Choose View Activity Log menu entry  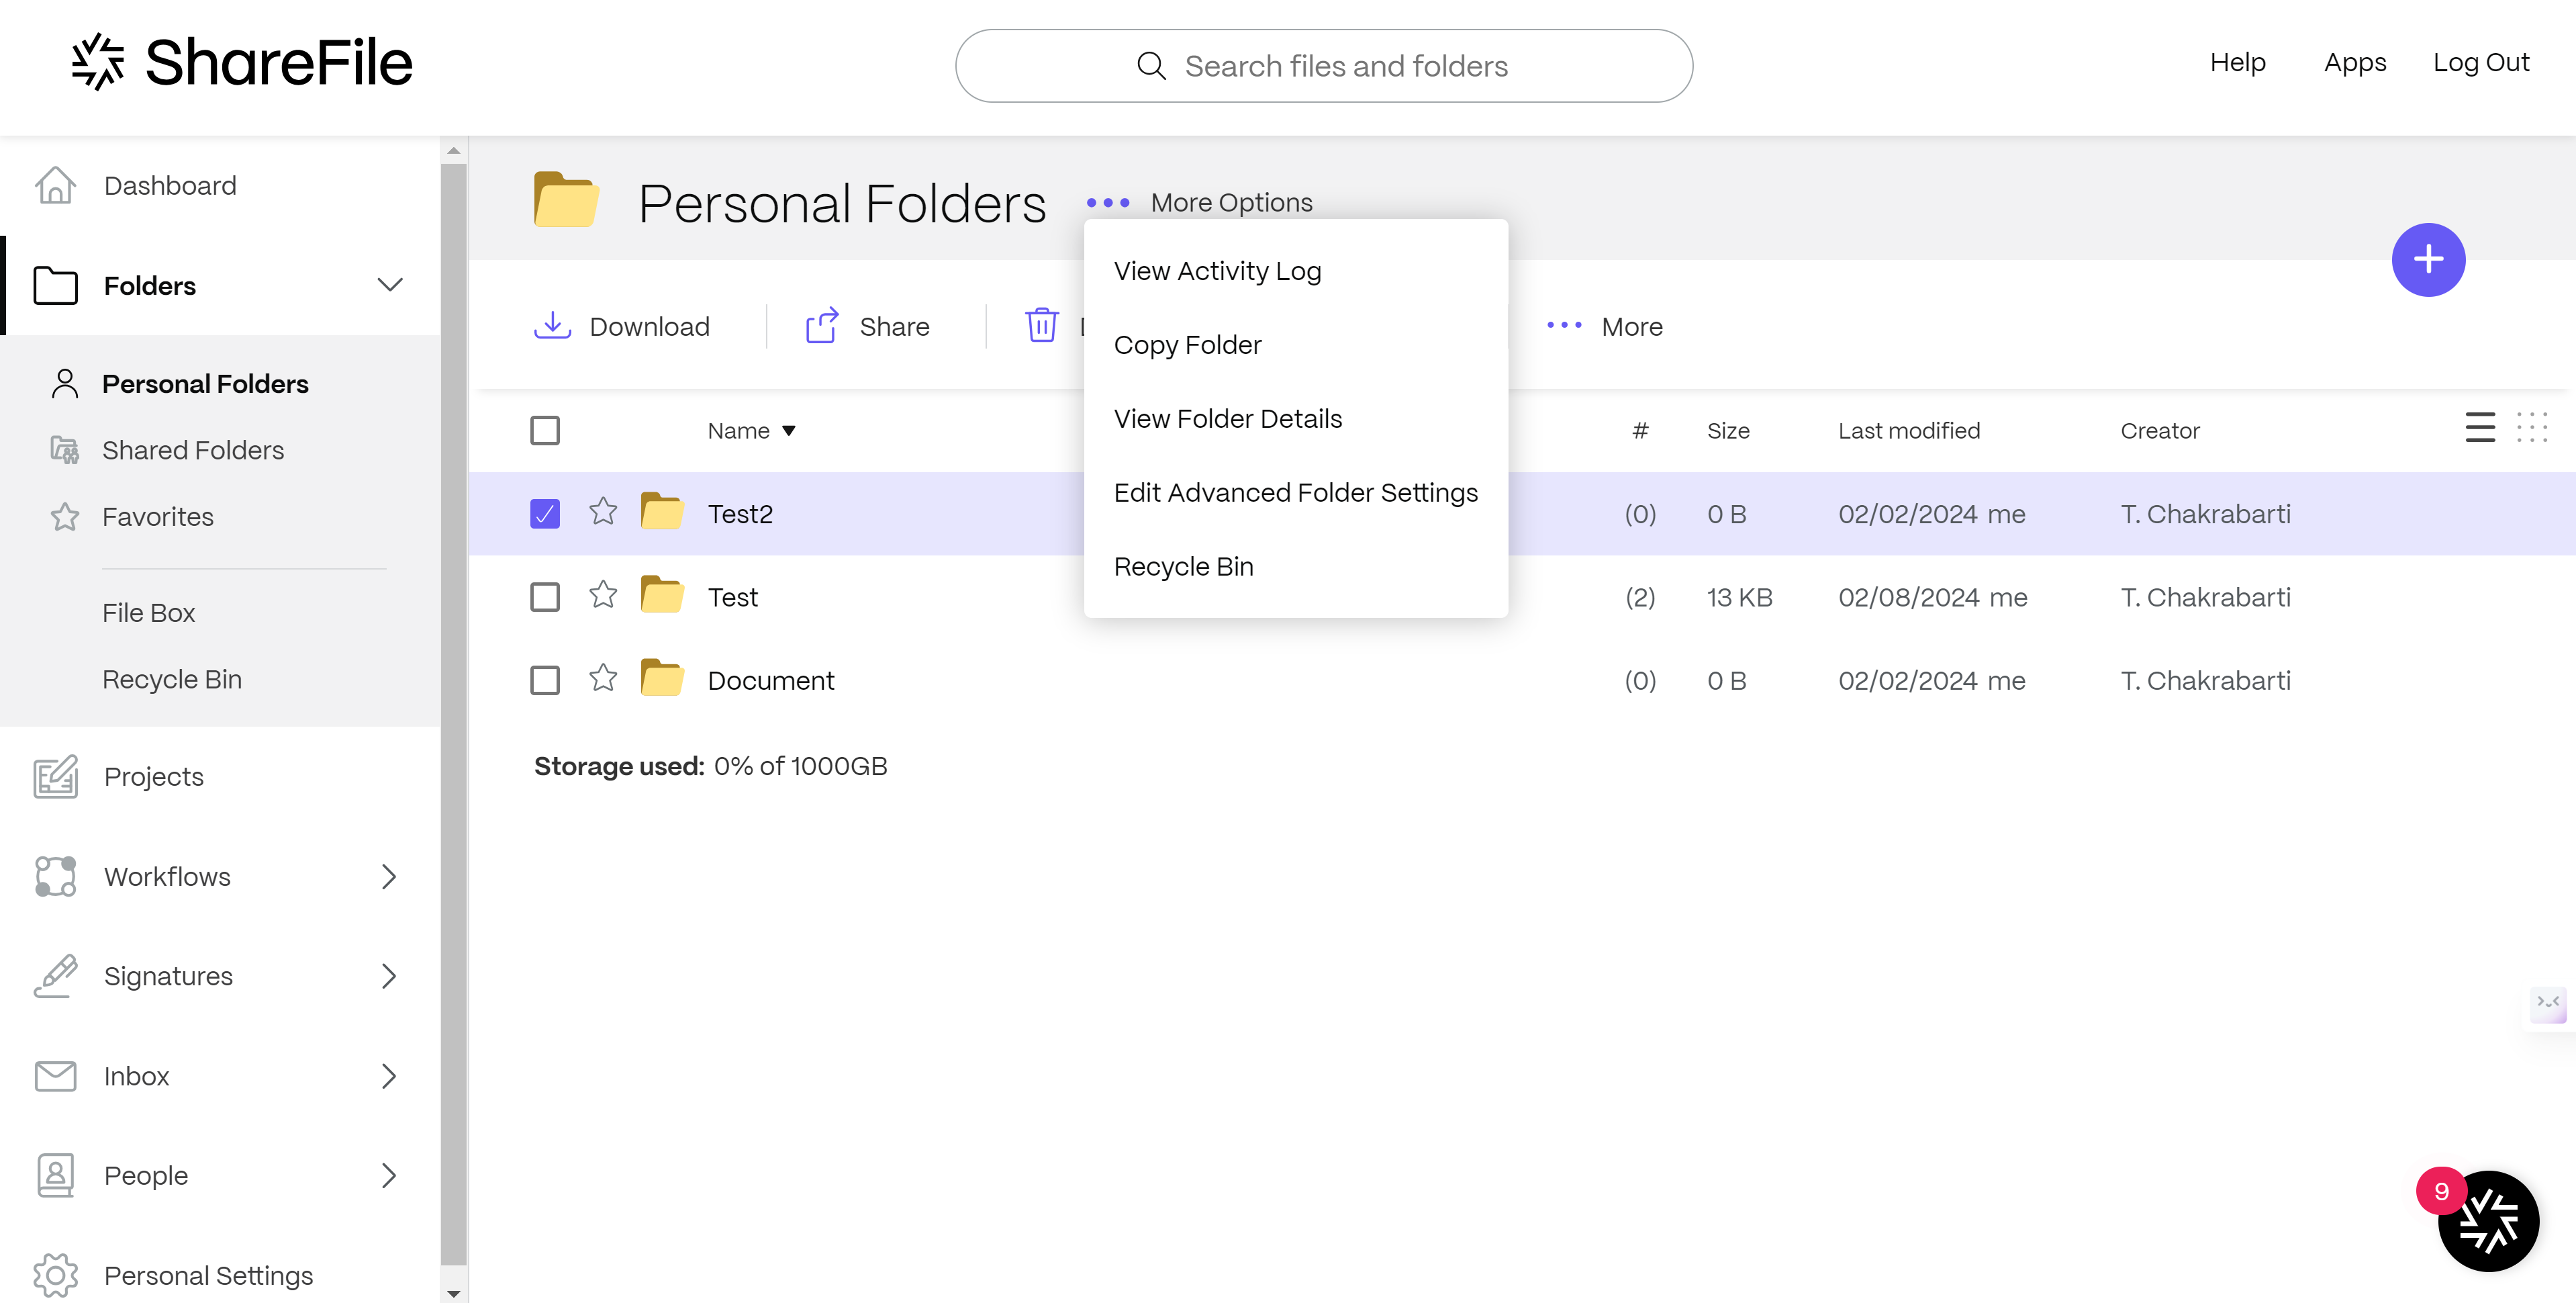pos(1217,271)
